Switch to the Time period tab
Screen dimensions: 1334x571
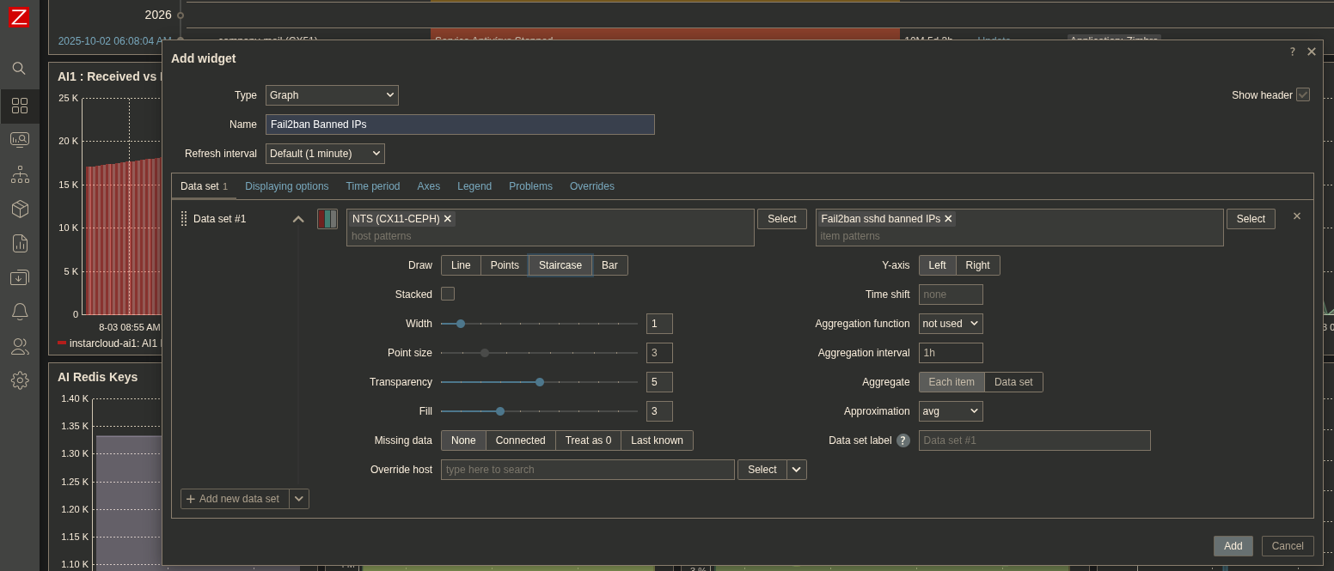point(373,186)
